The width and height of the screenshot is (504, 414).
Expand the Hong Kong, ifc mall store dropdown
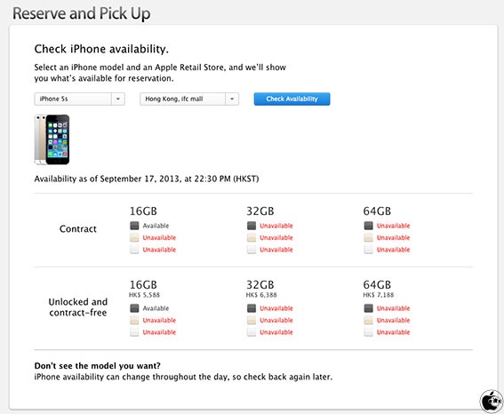(x=189, y=99)
